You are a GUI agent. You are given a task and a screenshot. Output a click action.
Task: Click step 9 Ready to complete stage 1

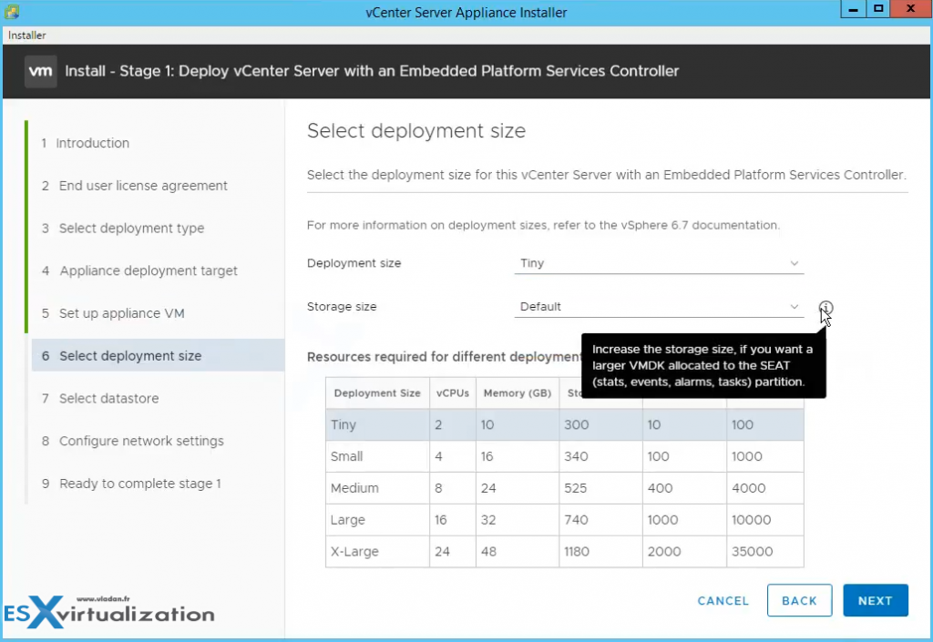pos(139,484)
